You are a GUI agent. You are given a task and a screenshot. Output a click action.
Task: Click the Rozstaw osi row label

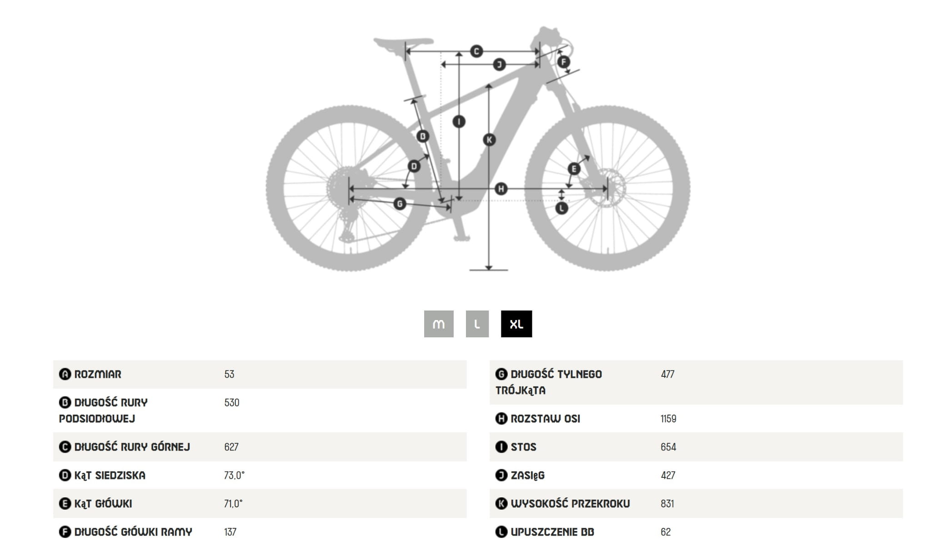coord(545,419)
